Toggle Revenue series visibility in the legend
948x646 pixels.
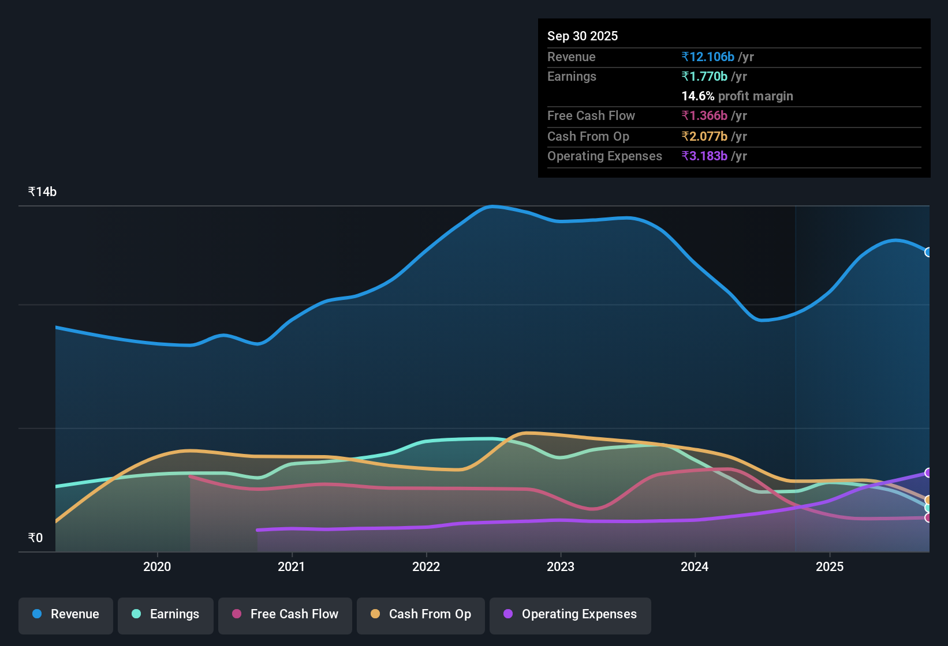click(65, 614)
